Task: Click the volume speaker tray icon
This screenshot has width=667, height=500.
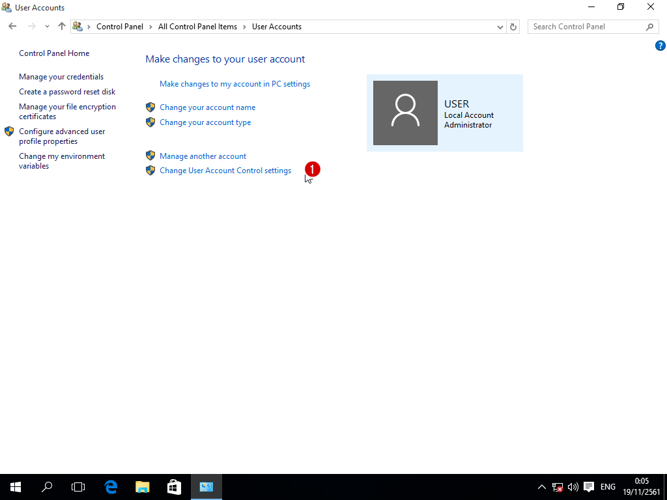Action: point(573,486)
